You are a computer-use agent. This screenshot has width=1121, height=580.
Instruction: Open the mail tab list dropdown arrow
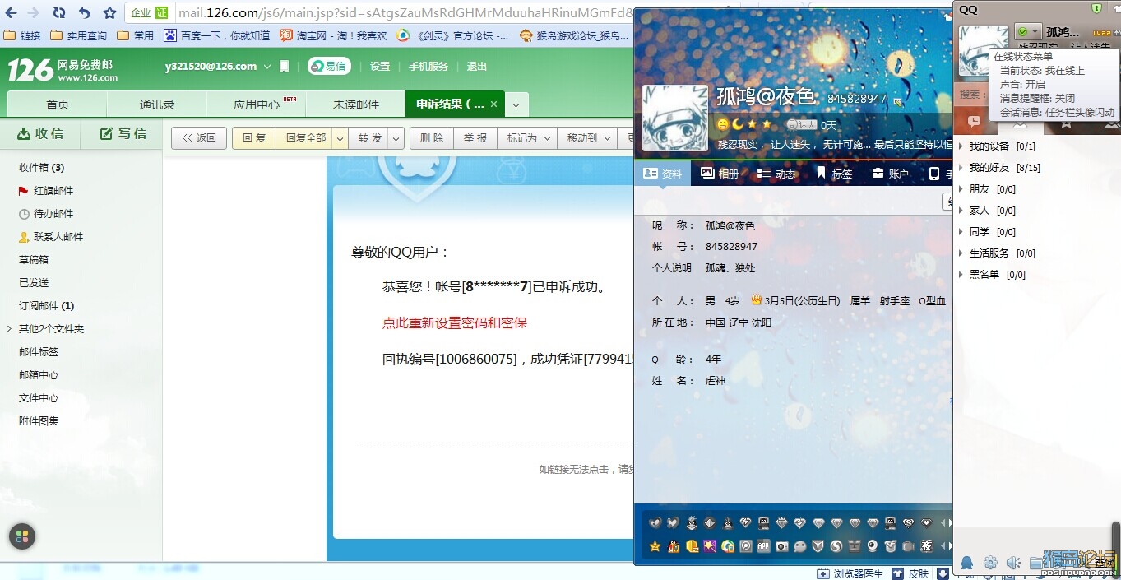[x=516, y=105]
